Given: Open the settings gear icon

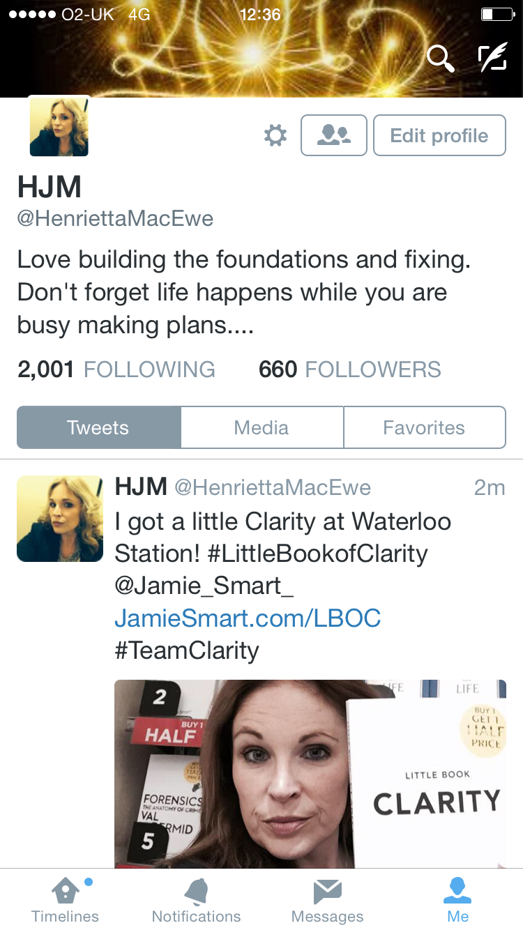Looking at the screenshot, I should click(x=275, y=135).
